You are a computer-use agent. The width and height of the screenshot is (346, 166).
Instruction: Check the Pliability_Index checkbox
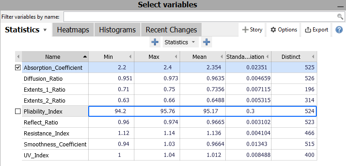[x=18, y=111]
